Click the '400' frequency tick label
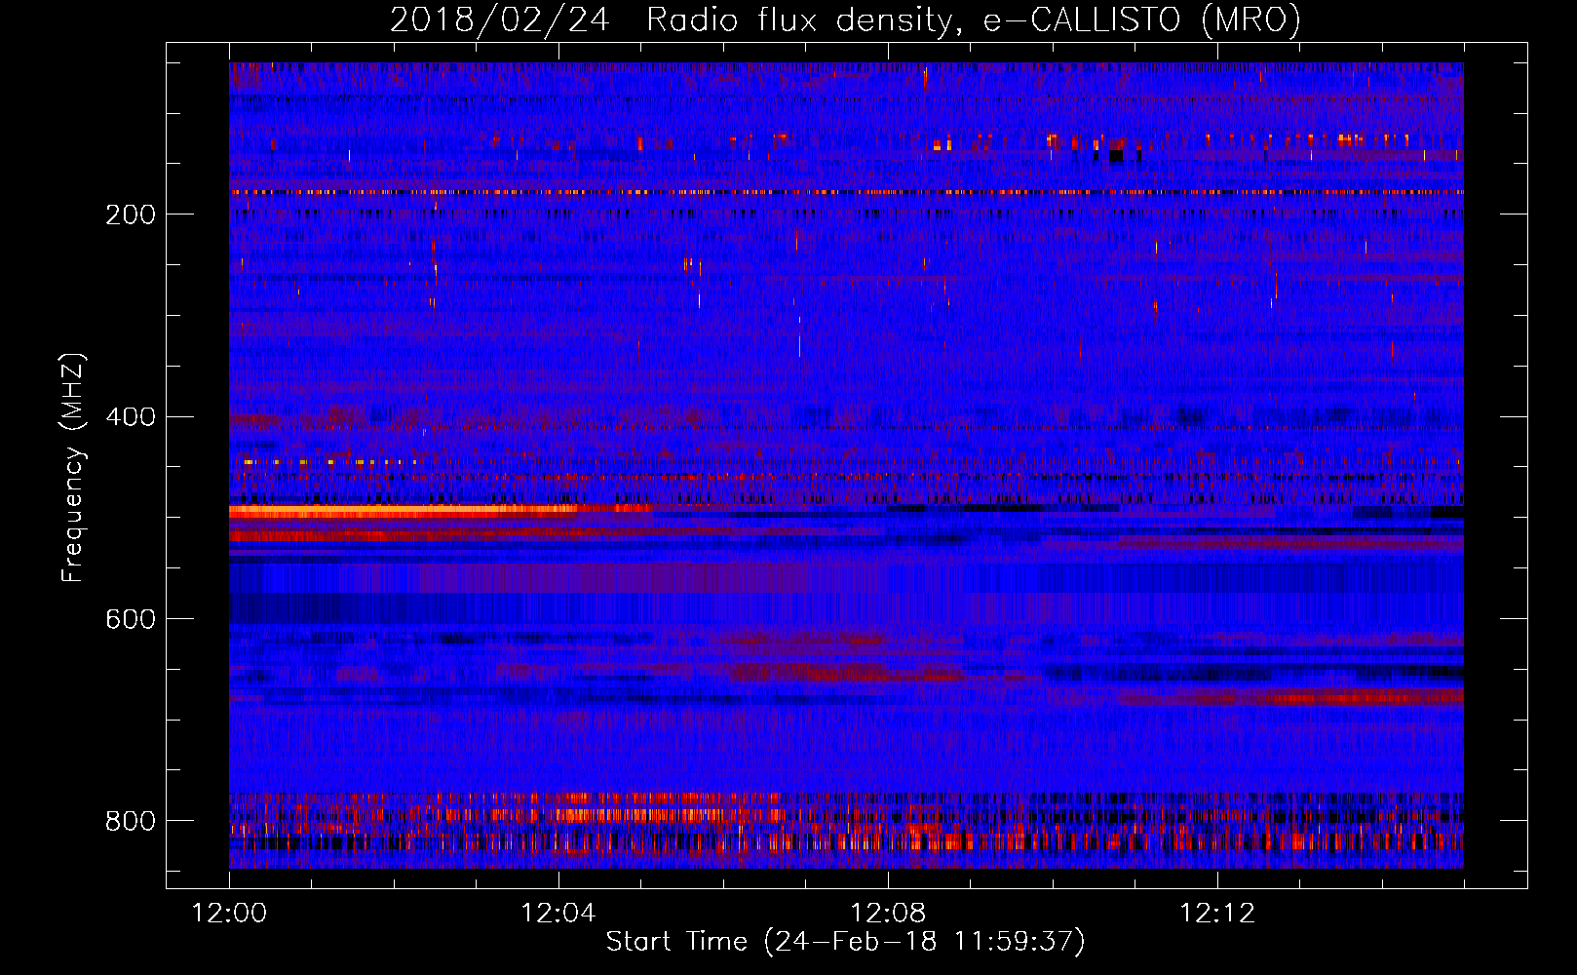This screenshot has height=975, width=1577. [x=131, y=417]
